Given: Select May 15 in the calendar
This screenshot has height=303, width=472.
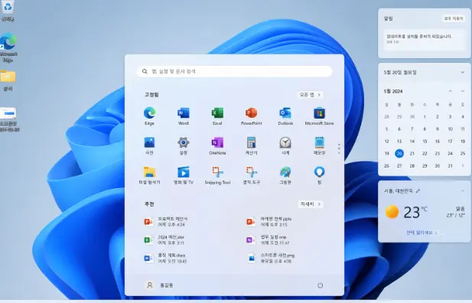Looking at the screenshot, I should tap(425, 142).
